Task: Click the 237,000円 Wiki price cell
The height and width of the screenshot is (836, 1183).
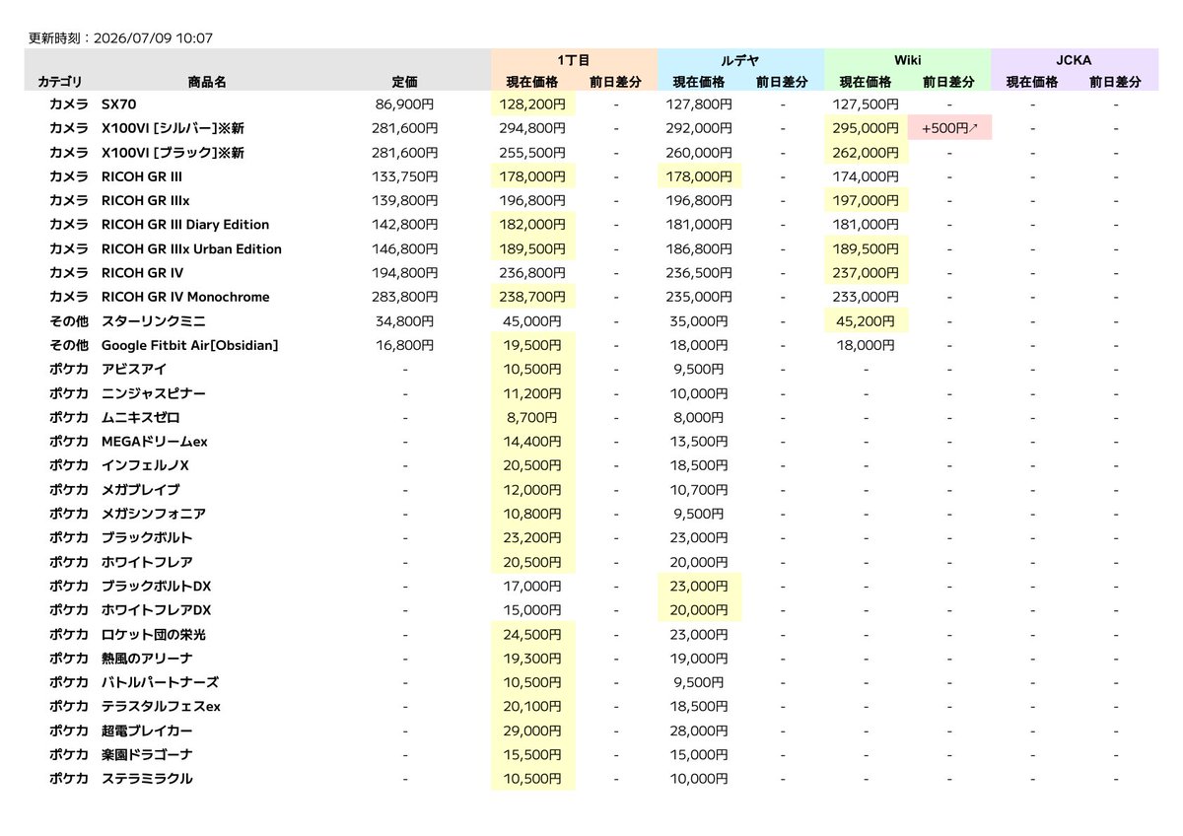Action: point(866,272)
